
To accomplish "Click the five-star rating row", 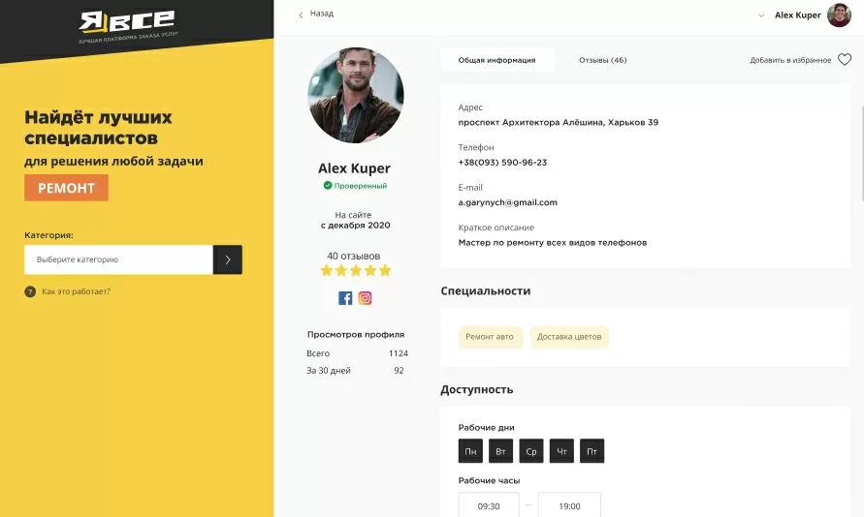I will click(x=356, y=270).
